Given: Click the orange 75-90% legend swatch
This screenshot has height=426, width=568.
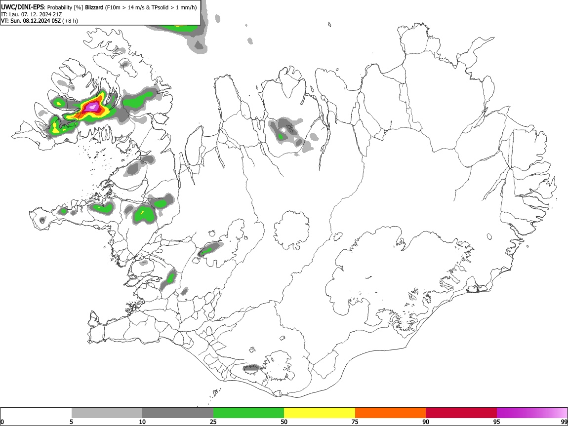Looking at the screenshot, I should 390,413.
